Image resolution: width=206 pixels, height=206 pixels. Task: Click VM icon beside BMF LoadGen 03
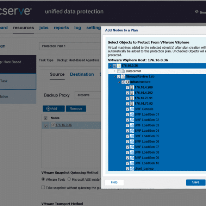[x=132, y=125]
